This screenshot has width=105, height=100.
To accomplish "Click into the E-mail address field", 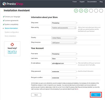I will 64,63.
